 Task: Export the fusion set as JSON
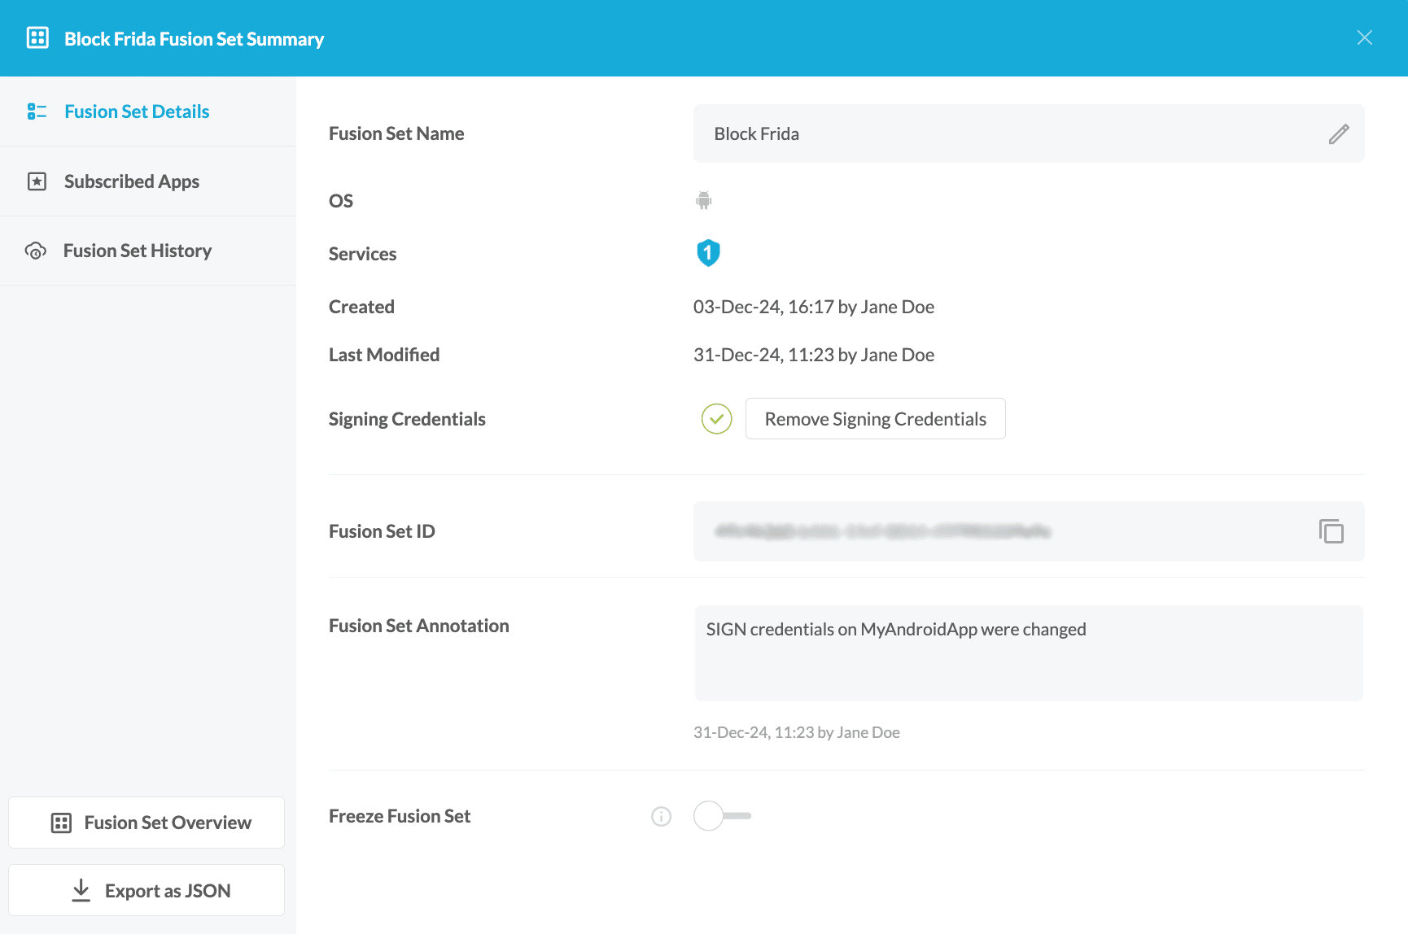(x=146, y=891)
